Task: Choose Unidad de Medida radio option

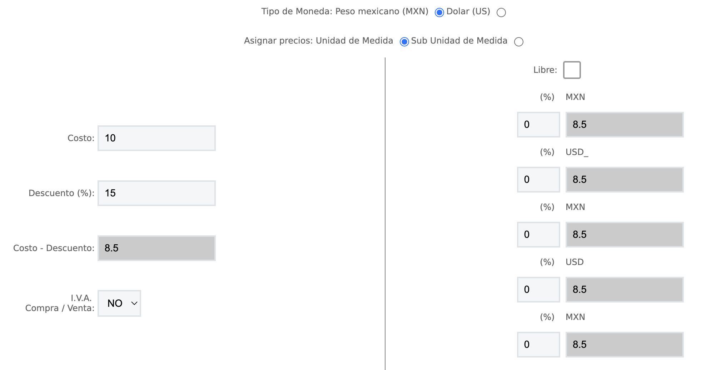Action: [x=404, y=42]
